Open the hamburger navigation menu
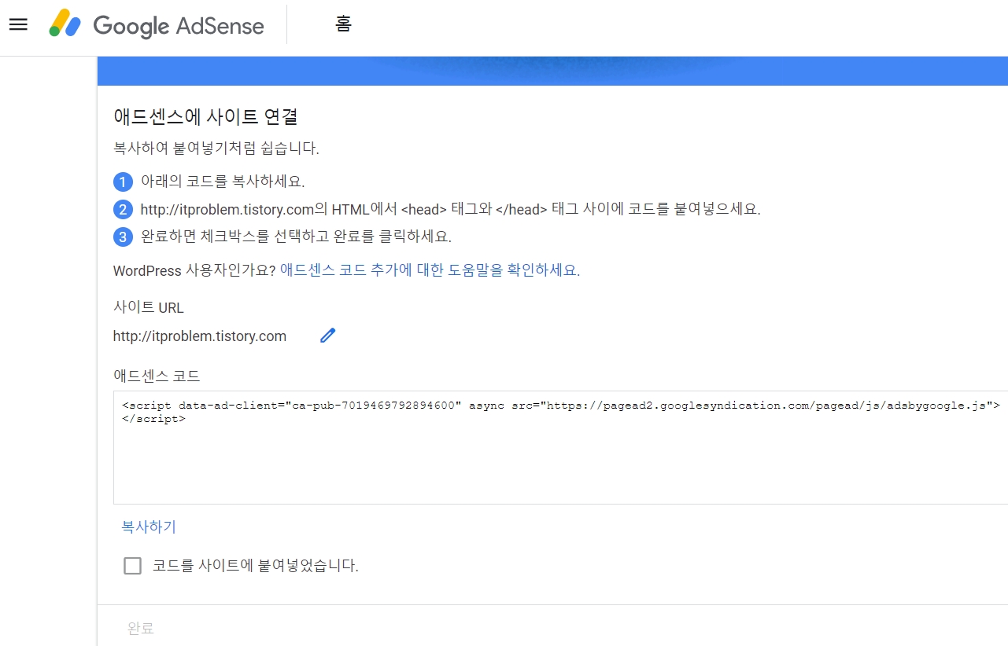The width and height of the screenshot is (1008, 646). click(x=18, y=24)
